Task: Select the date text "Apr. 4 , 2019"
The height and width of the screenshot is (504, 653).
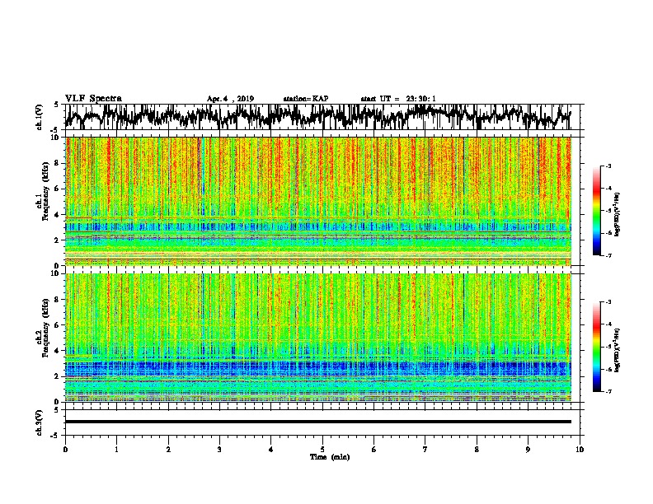Action: point(230,99)
